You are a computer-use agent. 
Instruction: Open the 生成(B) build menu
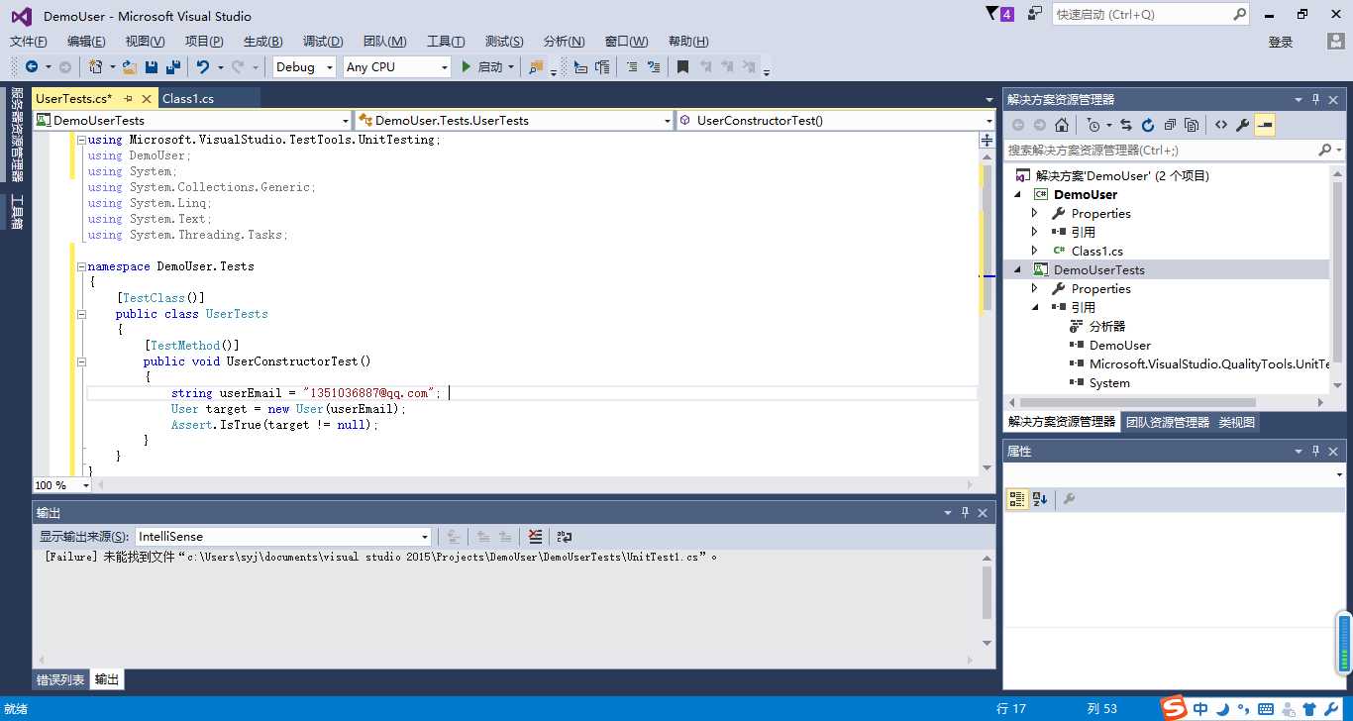[262, 41]
